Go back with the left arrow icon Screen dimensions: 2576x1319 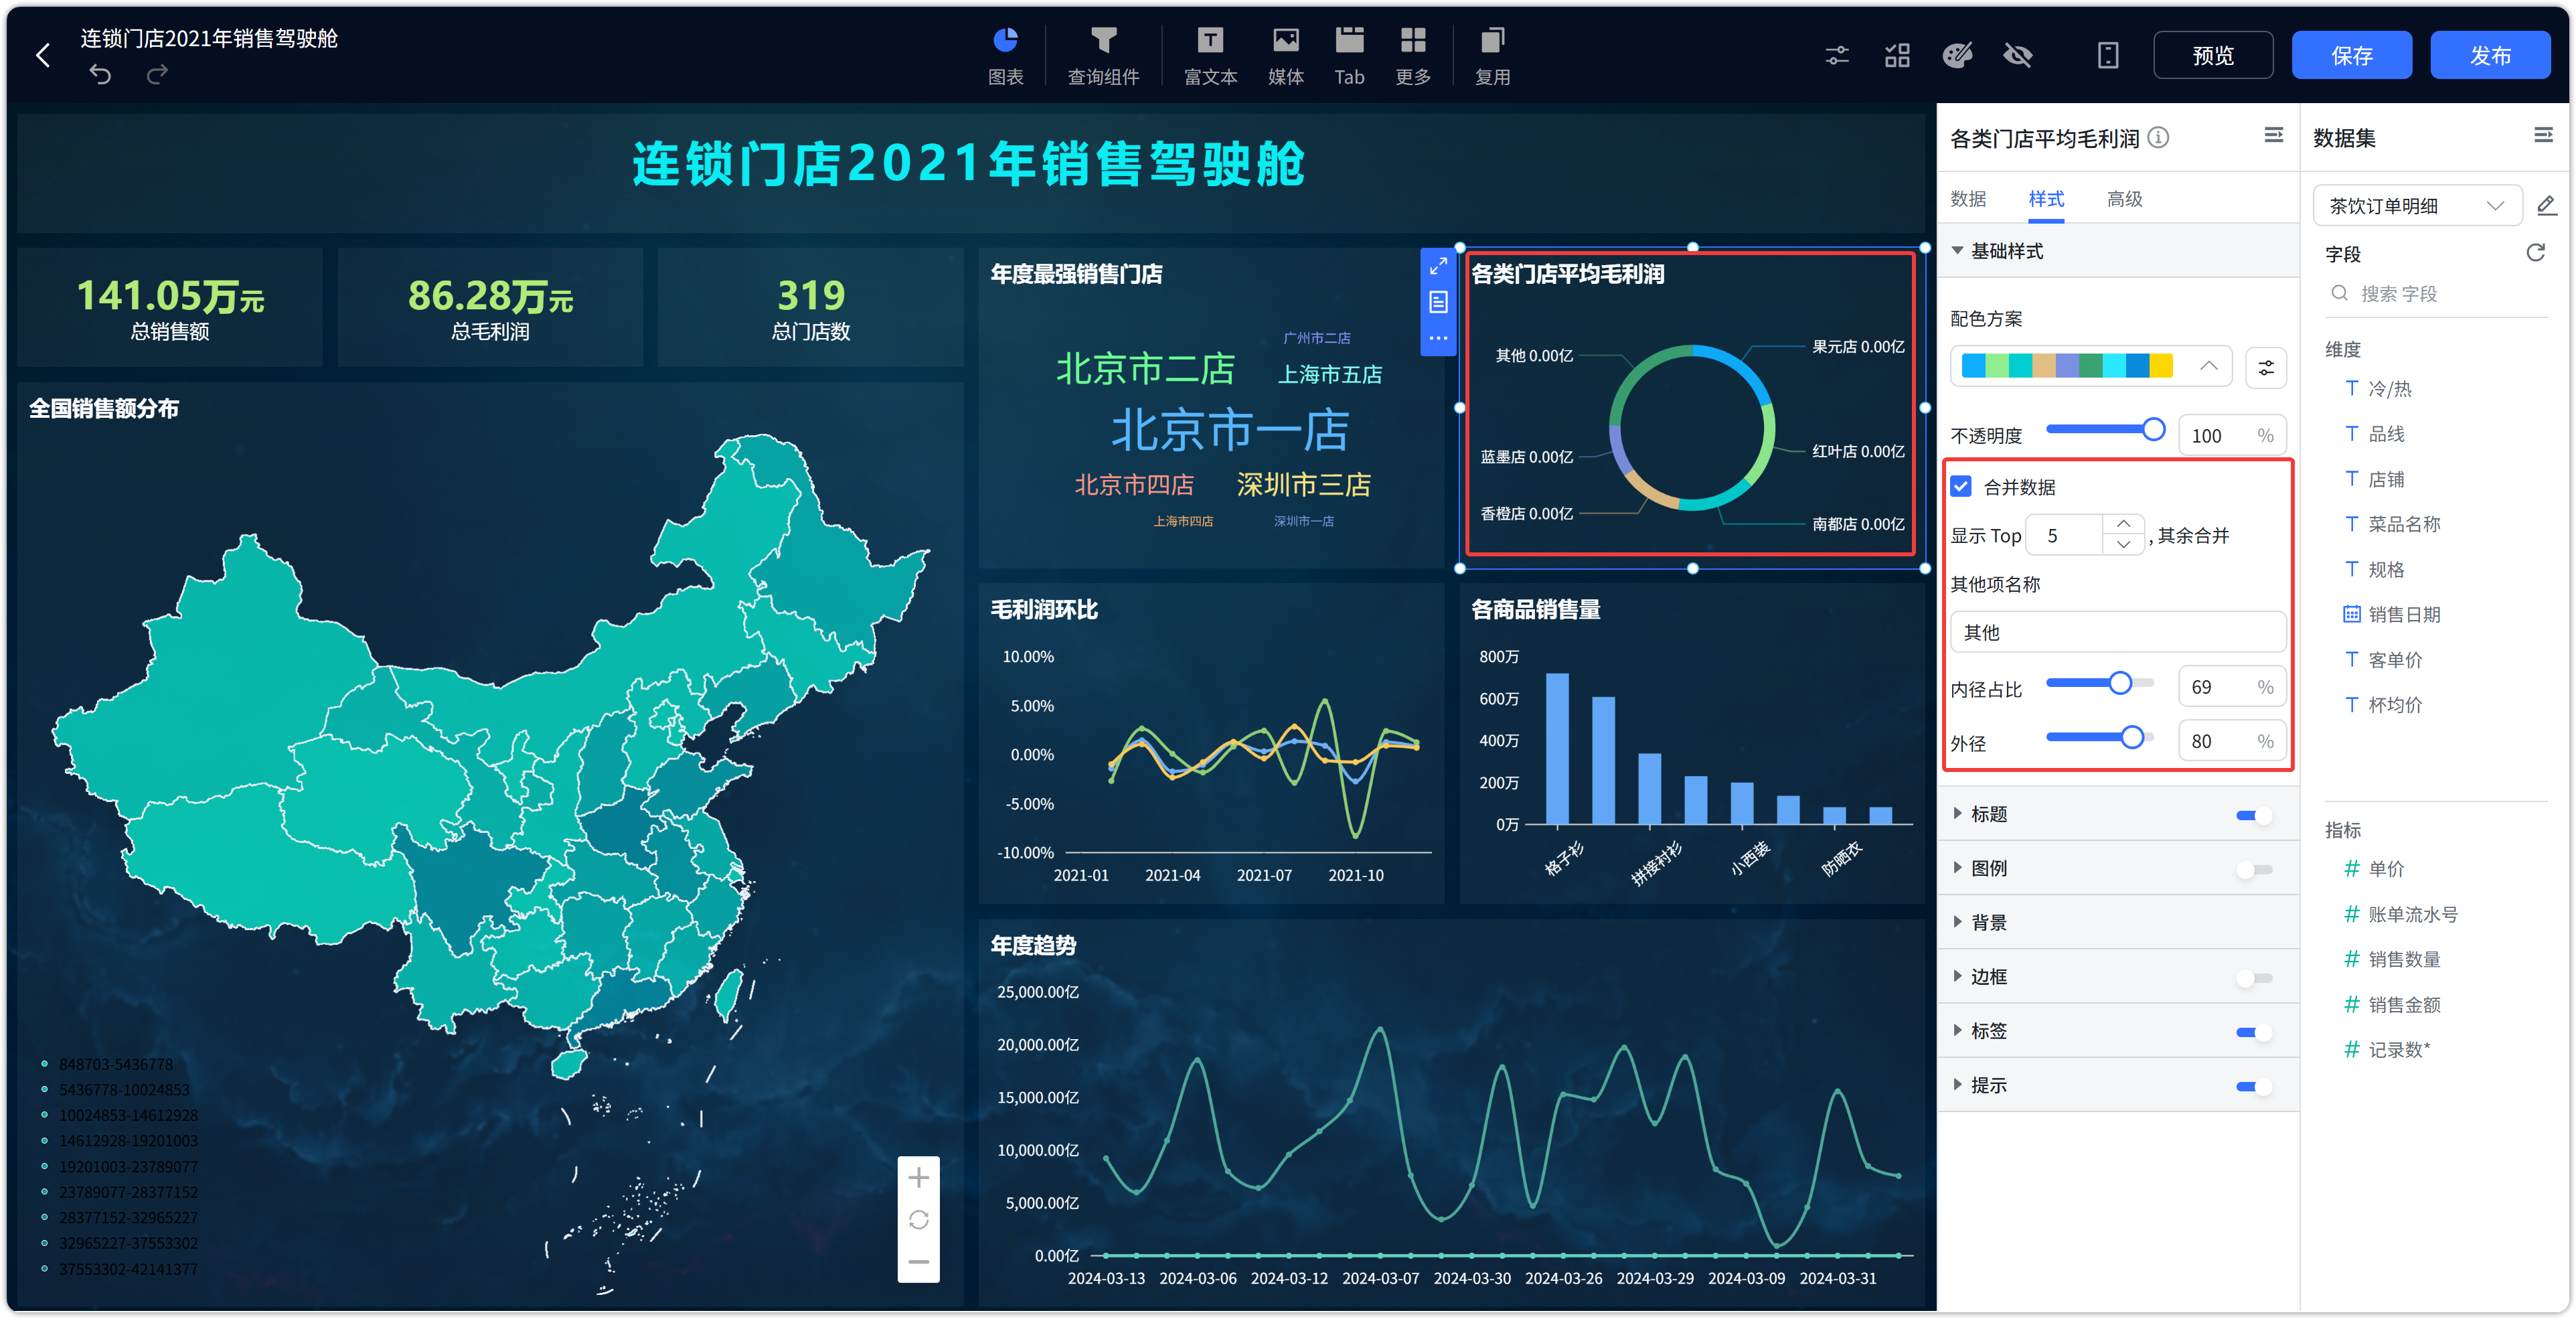coord(43,55)
